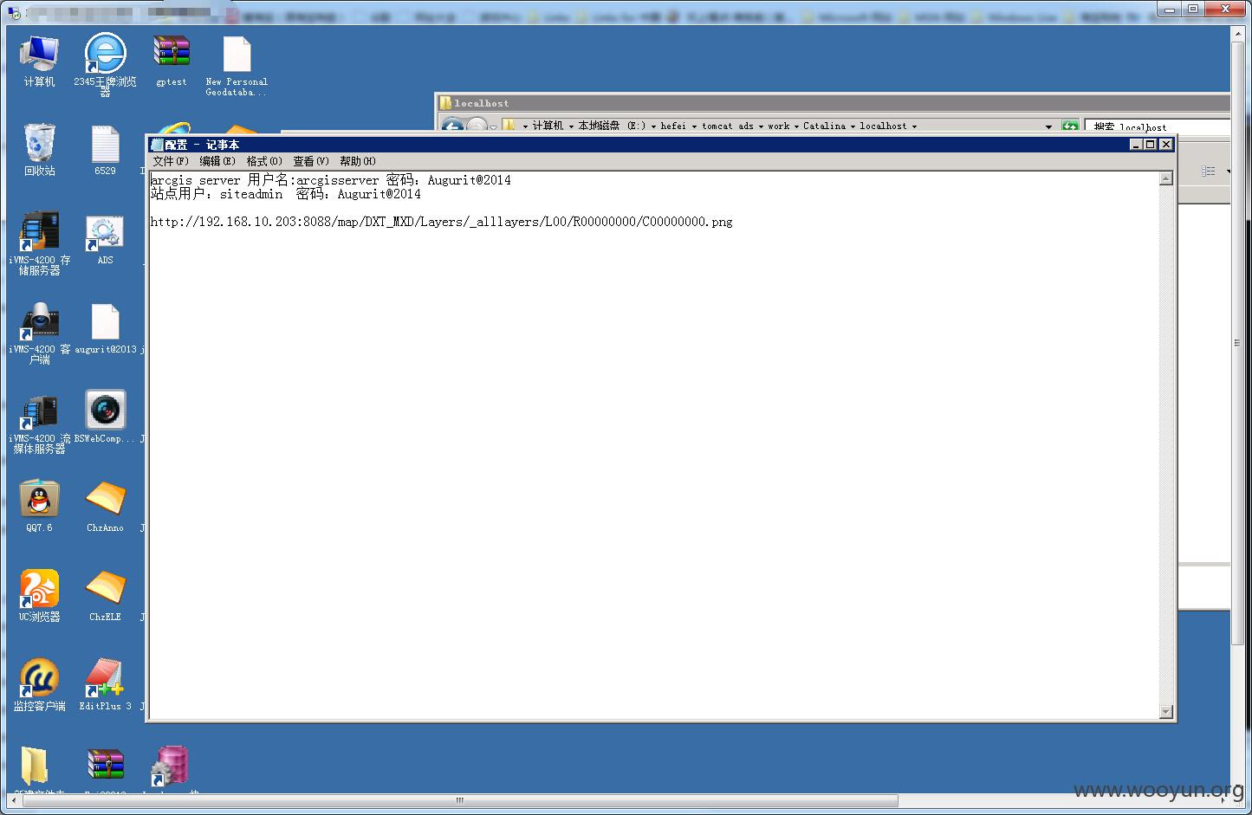Image resolution: width=1252 pixels, height=815 pixels.
Task: Open the BSWebComp camera lens icon
Action: coord(105,417)
